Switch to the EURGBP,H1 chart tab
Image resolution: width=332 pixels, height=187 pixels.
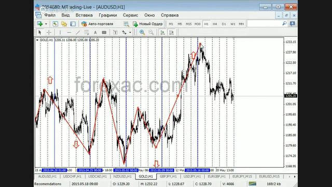tap(217, 177)
